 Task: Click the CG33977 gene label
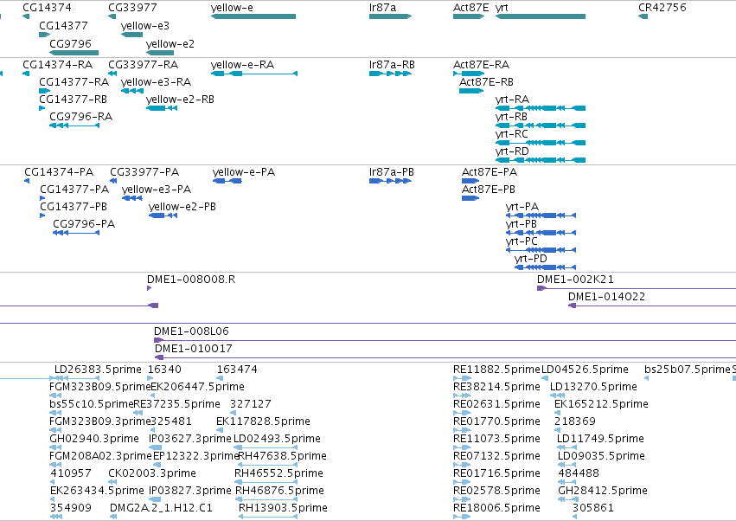point(132,8)
